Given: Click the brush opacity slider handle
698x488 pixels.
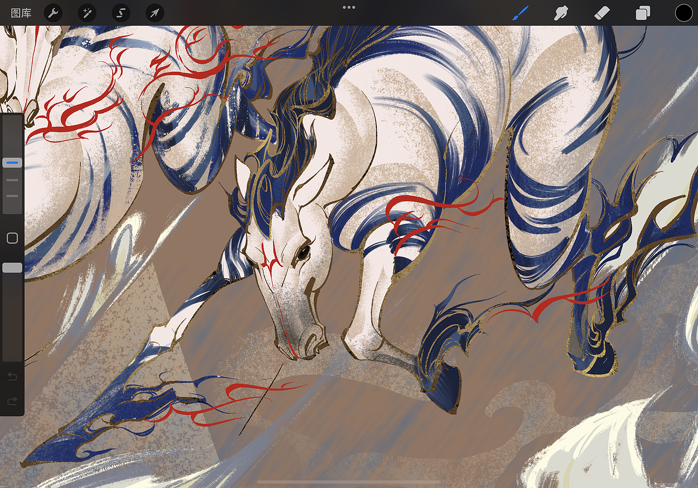Looking at the screenshot, I should (x=12, y=267).
